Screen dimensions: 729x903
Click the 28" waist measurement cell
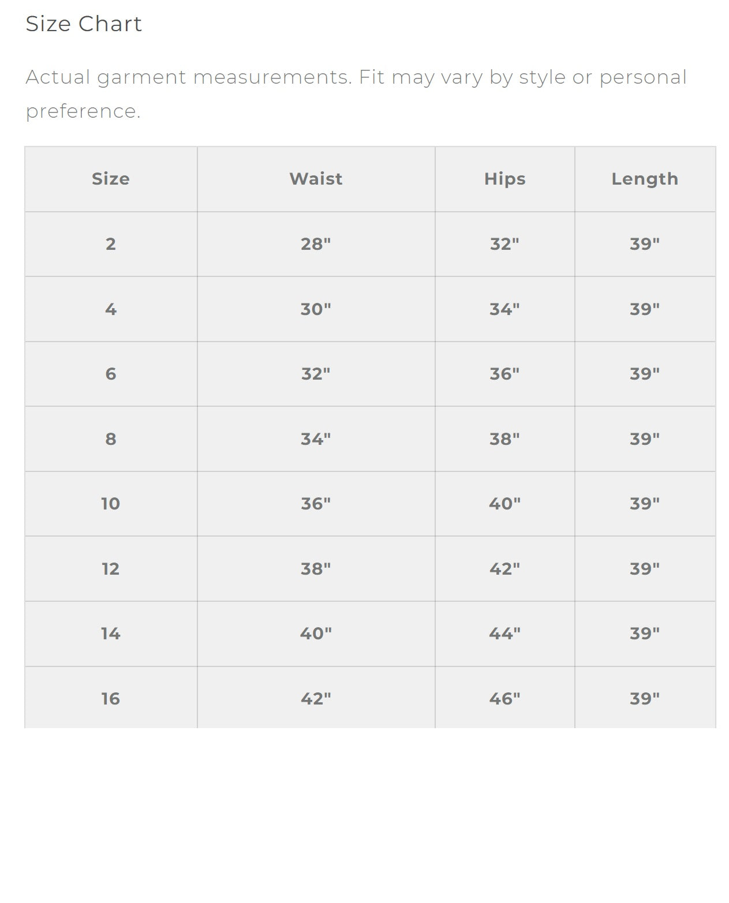[x=316, y=244]
